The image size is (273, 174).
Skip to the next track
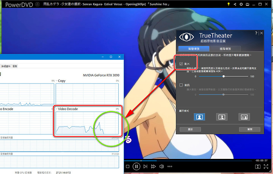point(145,166)
